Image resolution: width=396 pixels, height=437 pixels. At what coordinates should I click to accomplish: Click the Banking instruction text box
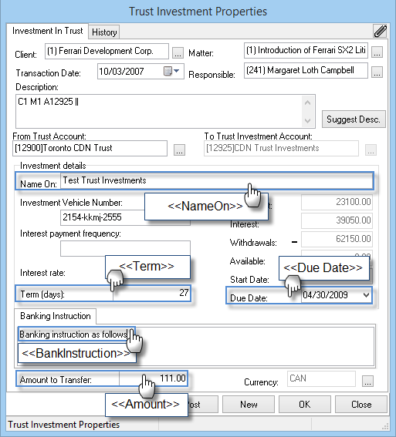click(195, 346)
